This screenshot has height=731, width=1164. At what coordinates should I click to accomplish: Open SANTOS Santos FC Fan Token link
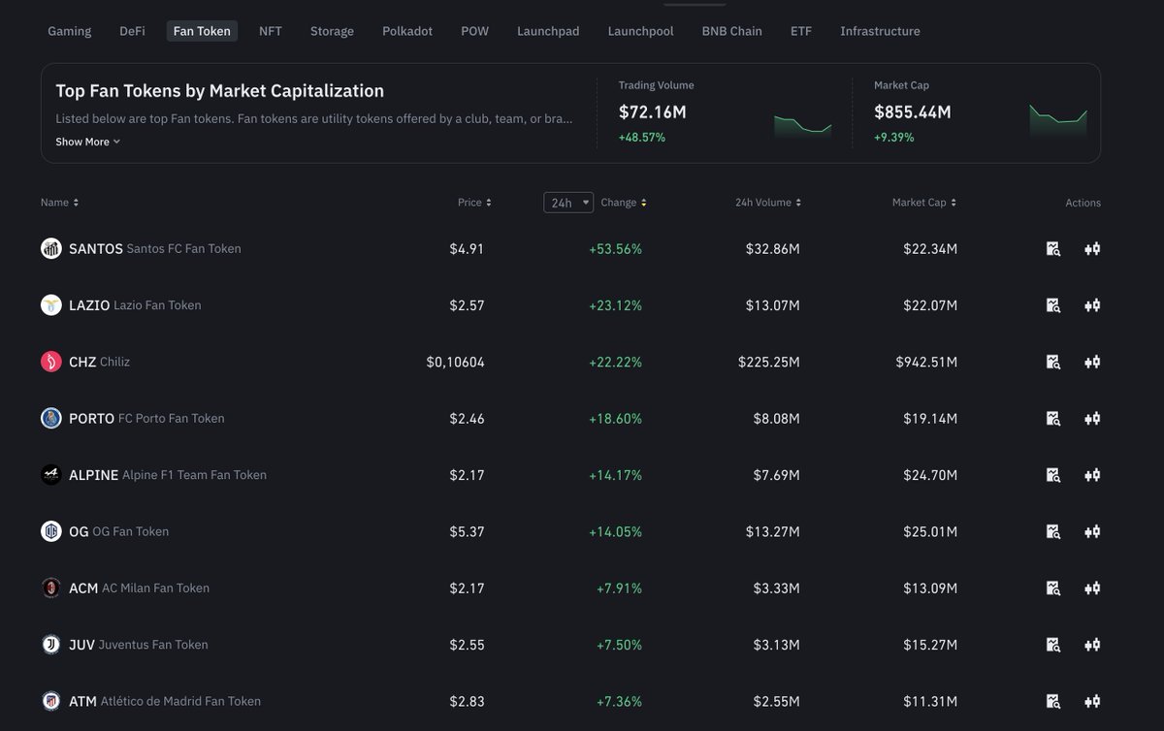(x=155, y=249)
